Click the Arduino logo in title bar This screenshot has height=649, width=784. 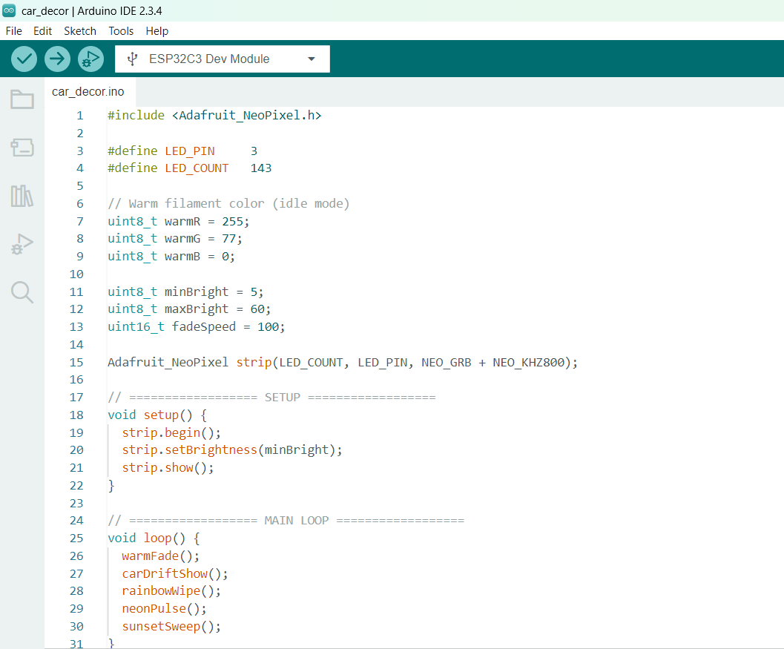pyautogui.click(x=9, y=10)
